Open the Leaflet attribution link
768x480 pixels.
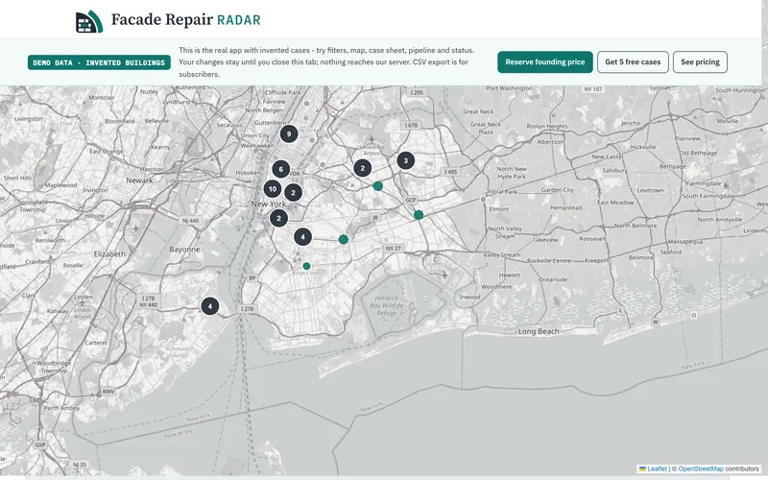(x=653, y=468)
